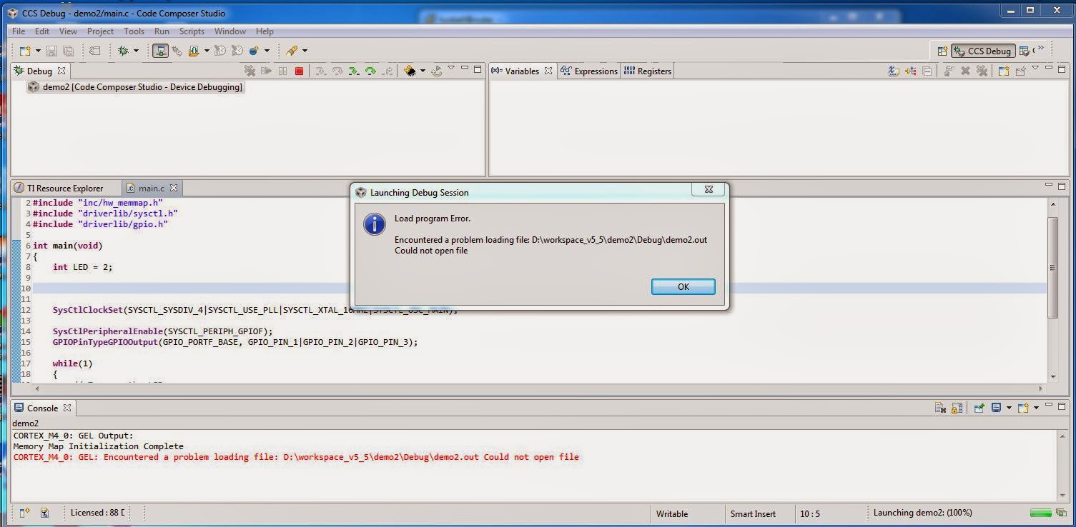Click the green progress indicator in status bar
The width and height of the screenshot is (1076, 527).
[1040, 513]
